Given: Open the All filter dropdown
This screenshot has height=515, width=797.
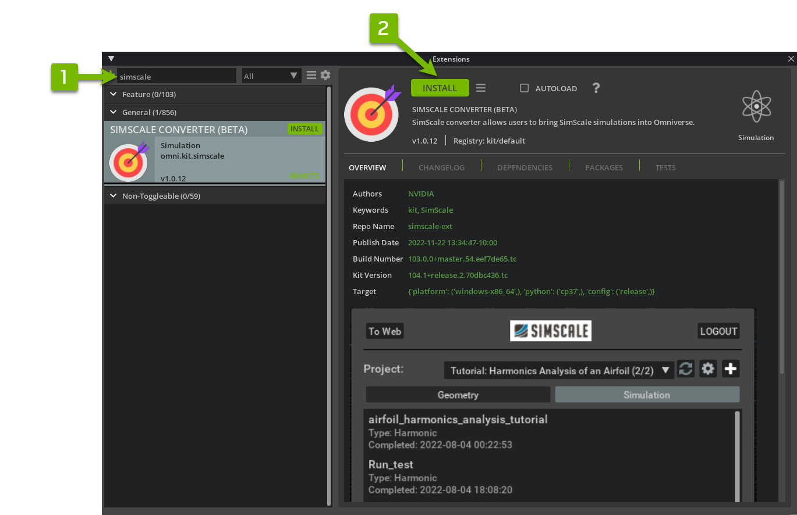Looking at the screenshot, I should (271, 76).
